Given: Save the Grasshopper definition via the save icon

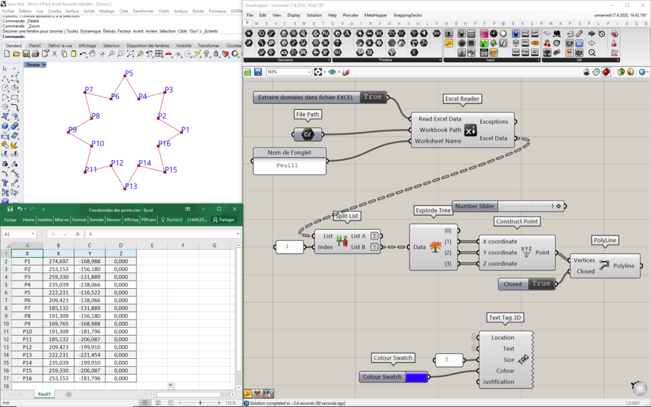Looking at the screenshot, I should 257,71.
